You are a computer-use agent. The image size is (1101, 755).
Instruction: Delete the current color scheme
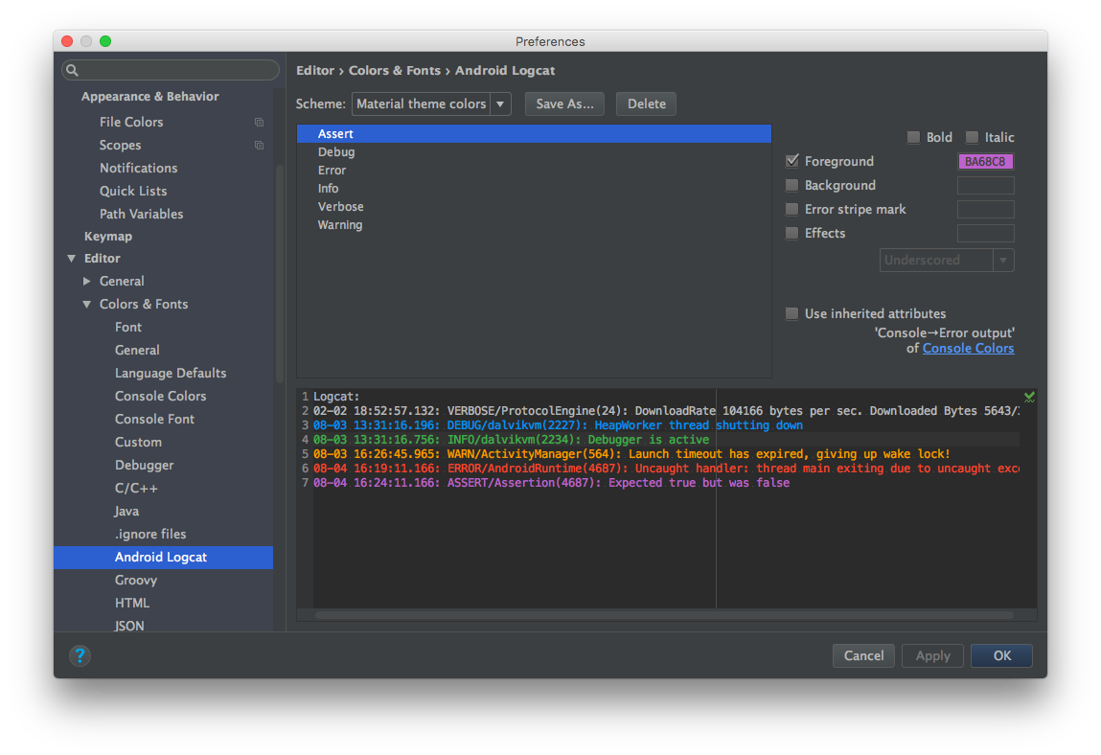tap(646, 103)
